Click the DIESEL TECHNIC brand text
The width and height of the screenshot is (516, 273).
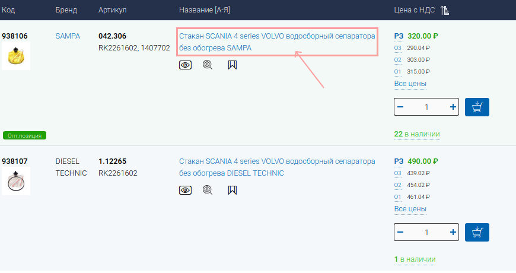click(x=71, y=167)
